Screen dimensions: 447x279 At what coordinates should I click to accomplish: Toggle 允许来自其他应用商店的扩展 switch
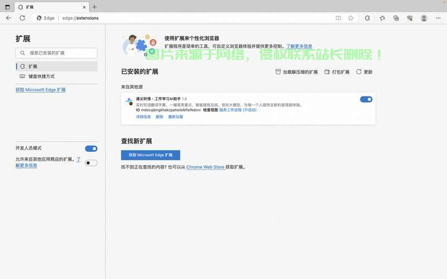[91, 163]
